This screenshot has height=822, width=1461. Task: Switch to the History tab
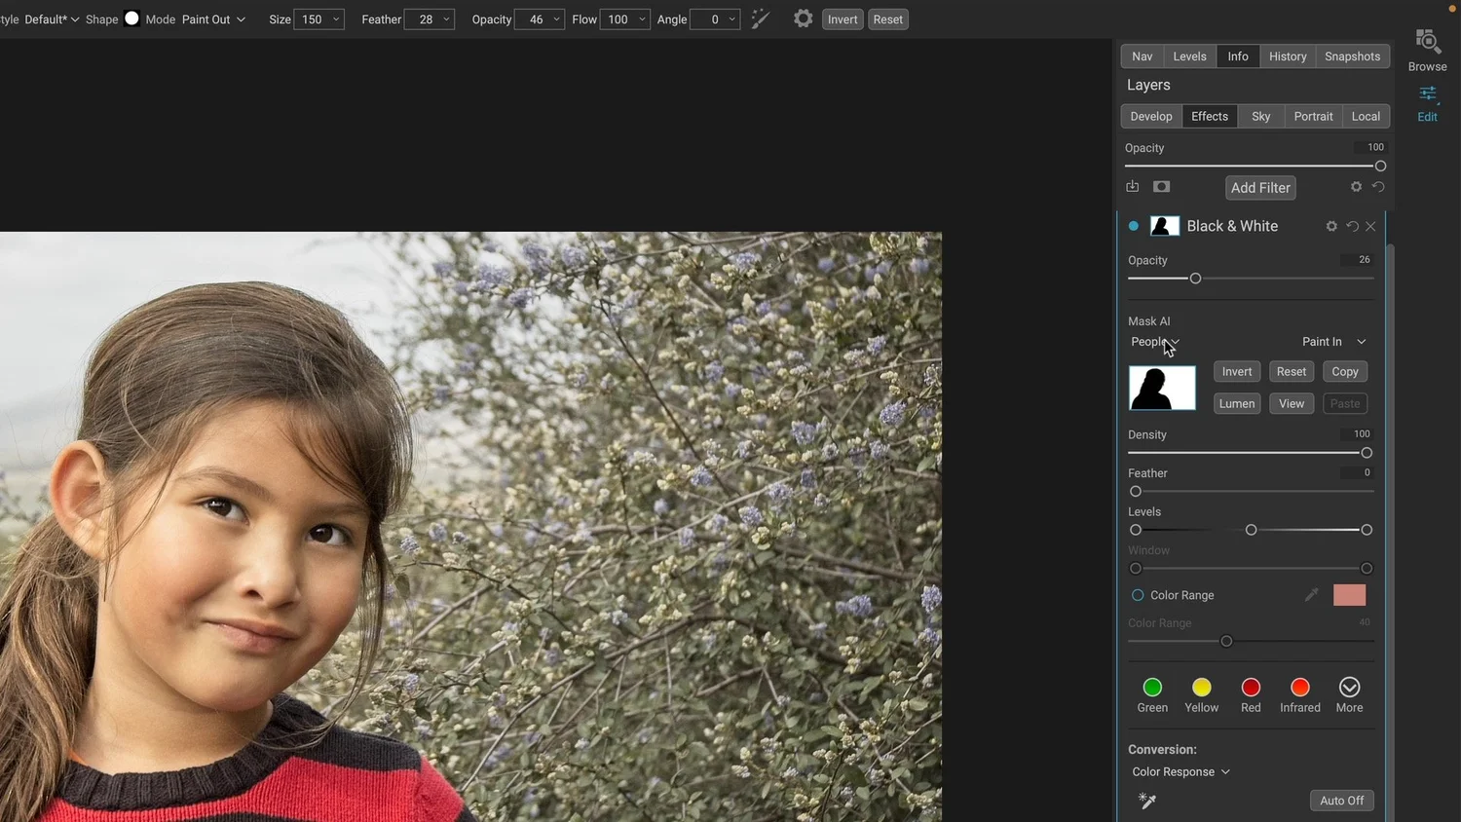pyautogui.click(x=1288, y=56)
